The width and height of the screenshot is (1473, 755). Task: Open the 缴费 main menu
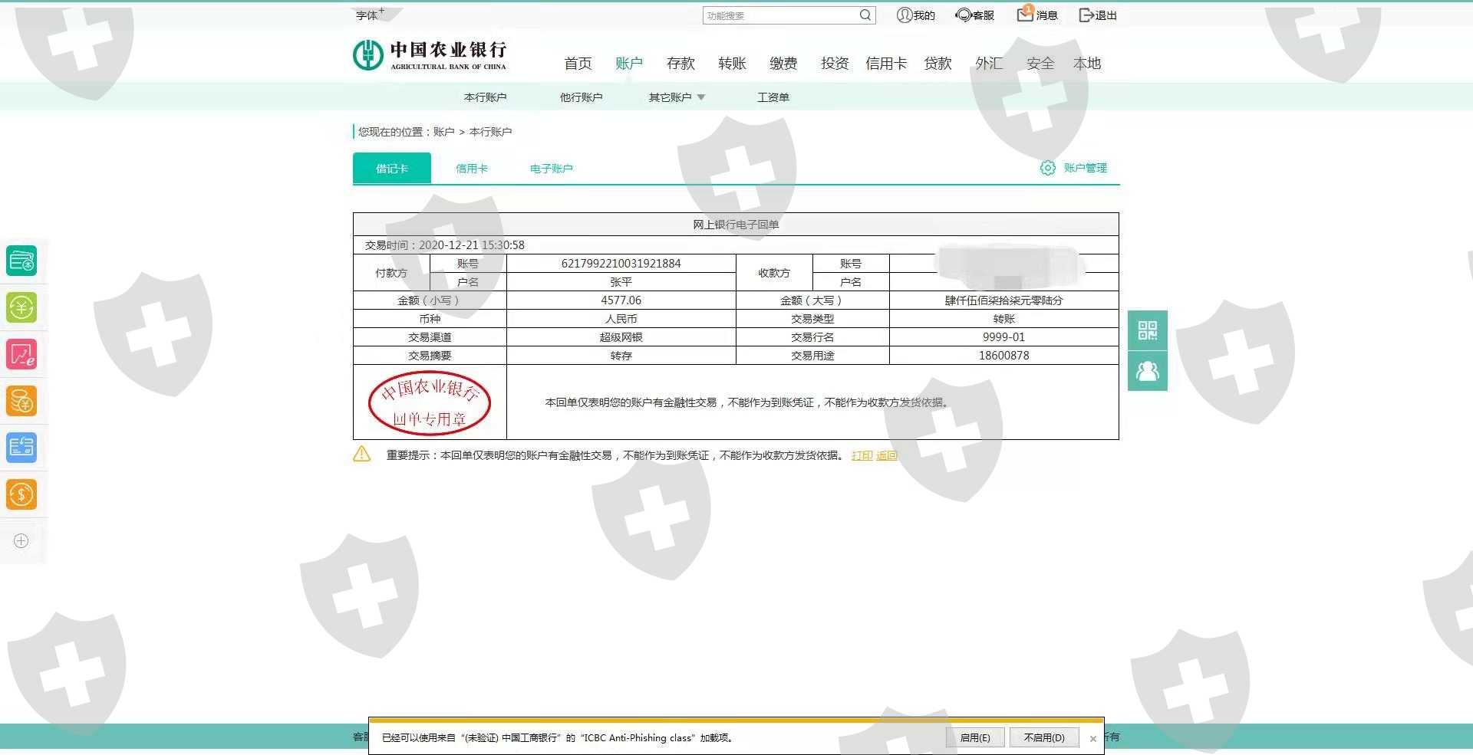(x=783, y=64)
